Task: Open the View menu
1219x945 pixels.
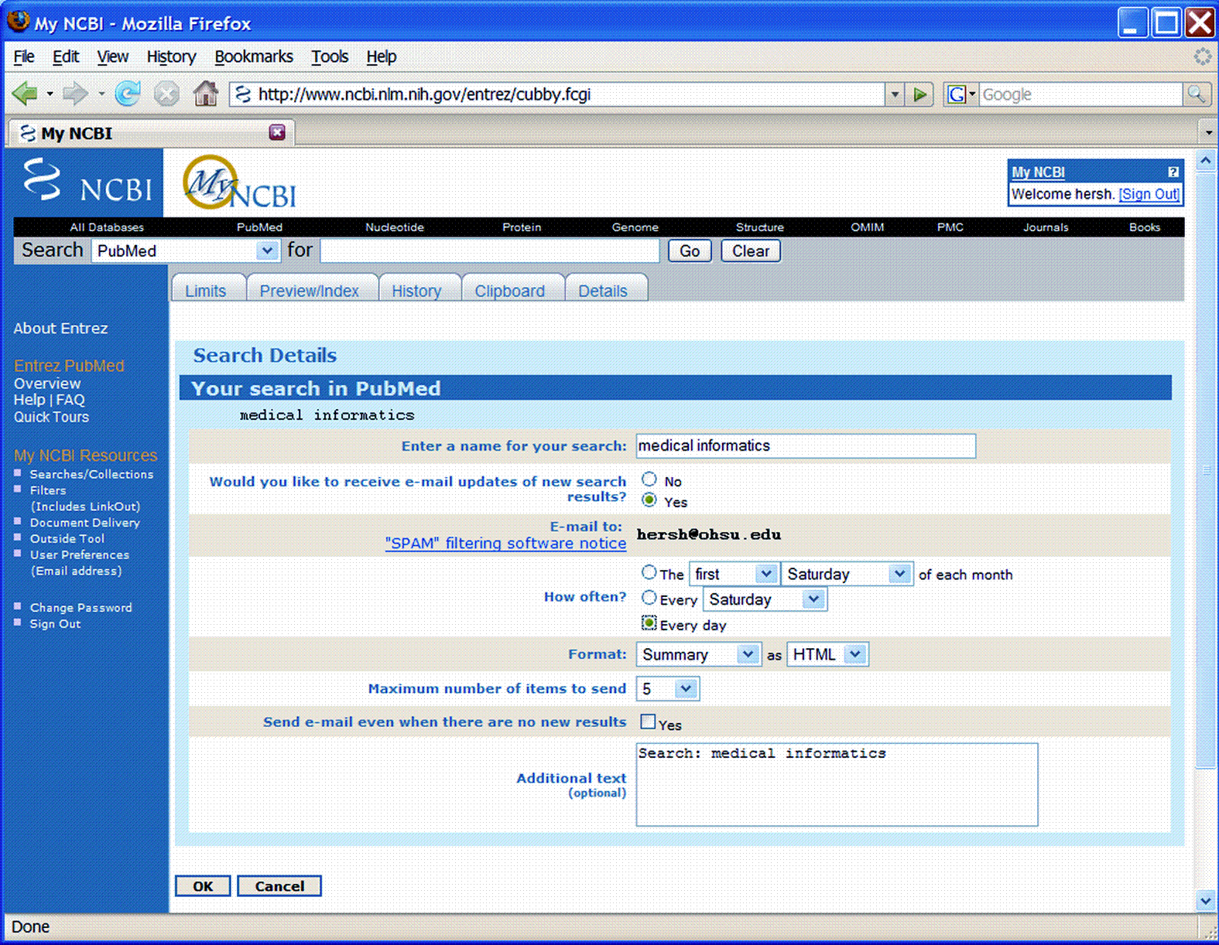Action: coord(112,56)
